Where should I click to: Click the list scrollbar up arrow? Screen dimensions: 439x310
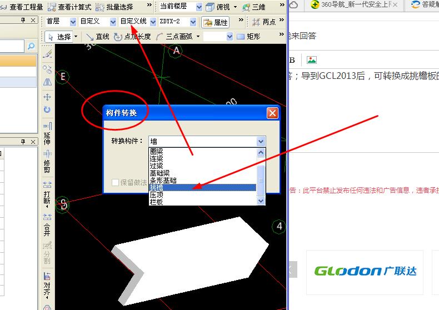pos(261,152)
